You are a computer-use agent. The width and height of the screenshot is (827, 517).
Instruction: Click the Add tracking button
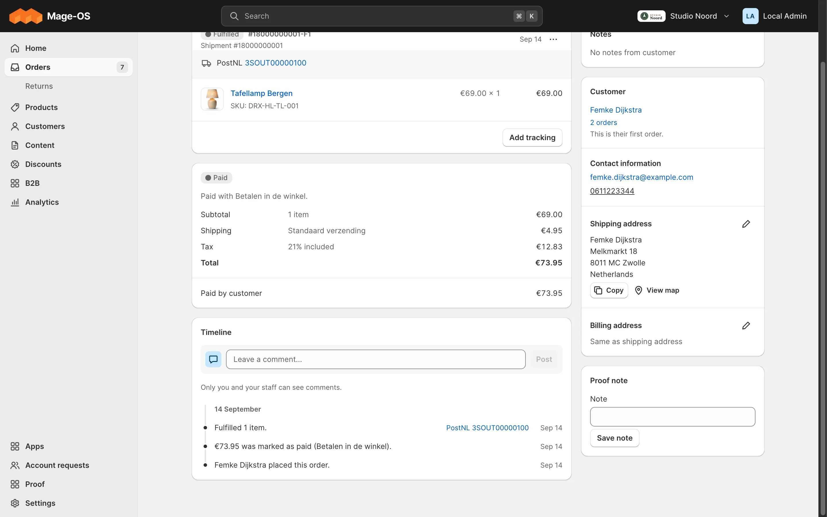532,138
